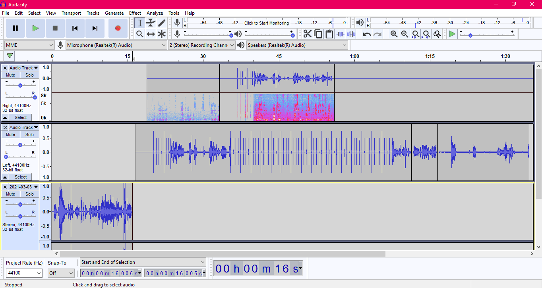Choose the Time Shift tool
542x288 pixels.
pos(151,34)
